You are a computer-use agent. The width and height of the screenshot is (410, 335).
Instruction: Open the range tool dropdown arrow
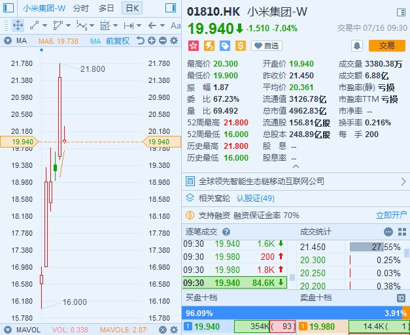click(139, 25)
